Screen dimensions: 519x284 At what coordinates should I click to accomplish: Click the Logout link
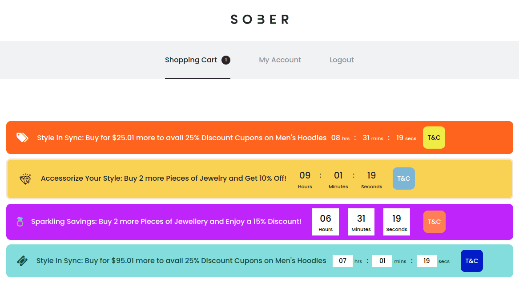click(x=342, y=60)
